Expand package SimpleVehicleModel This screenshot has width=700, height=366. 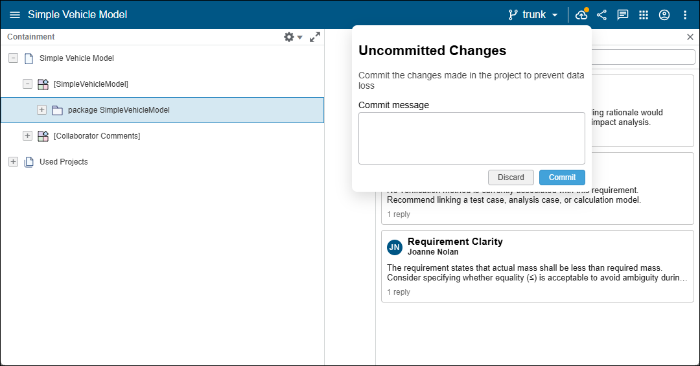click(x=42, y=110)
